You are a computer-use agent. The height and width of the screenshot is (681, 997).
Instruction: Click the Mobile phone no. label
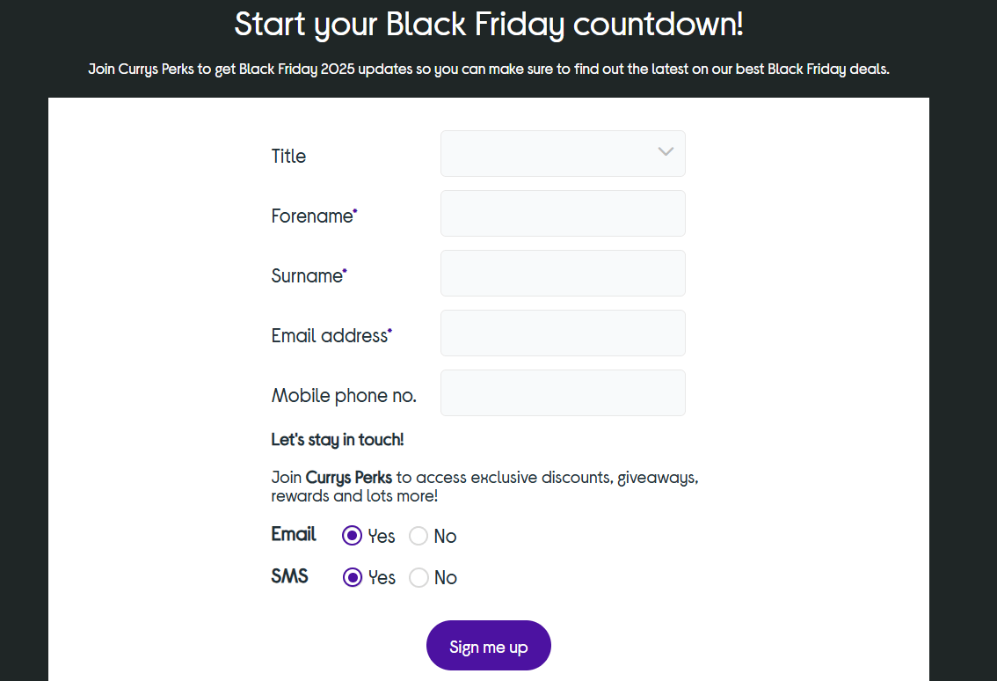344,396
